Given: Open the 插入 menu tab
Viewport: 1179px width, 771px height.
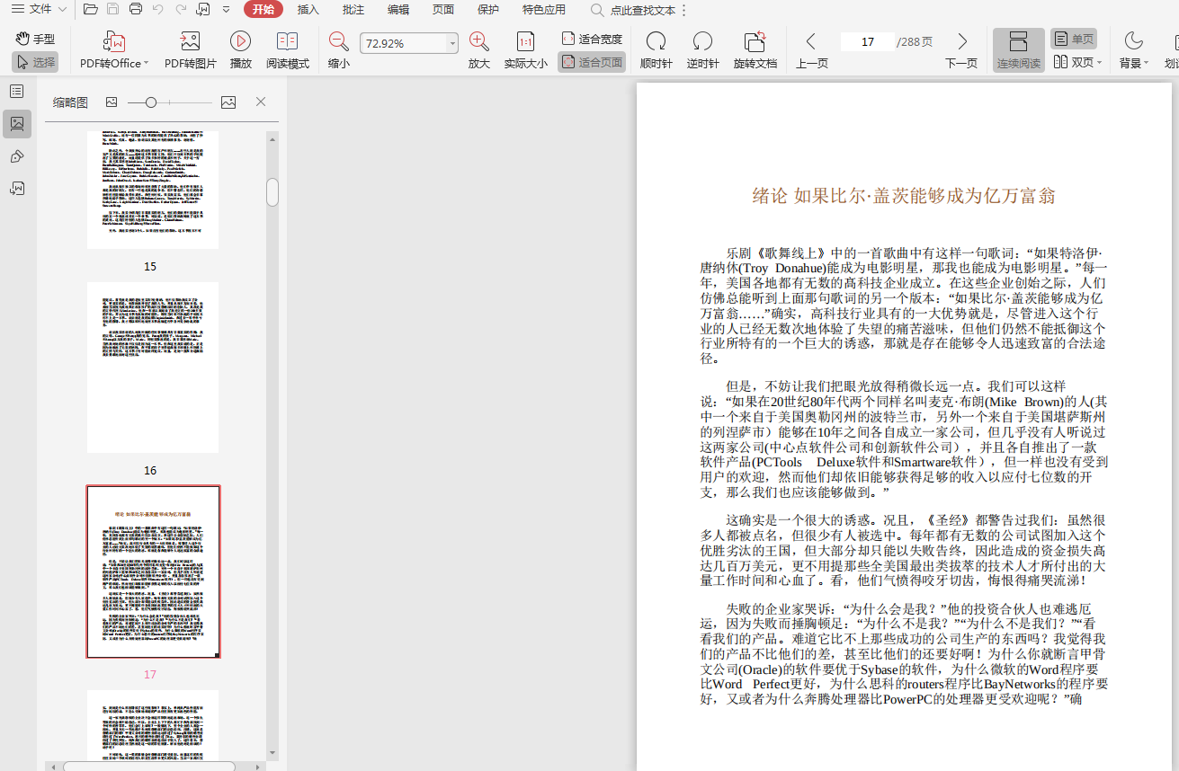Looking at the screenshot, I should [308, 10].
